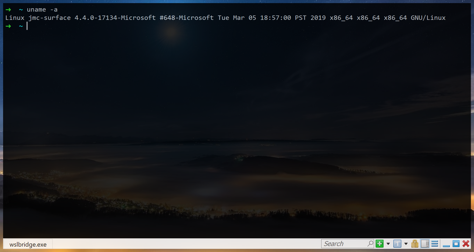
Task: Open the new console dropdown arrow
Action: 388,244
